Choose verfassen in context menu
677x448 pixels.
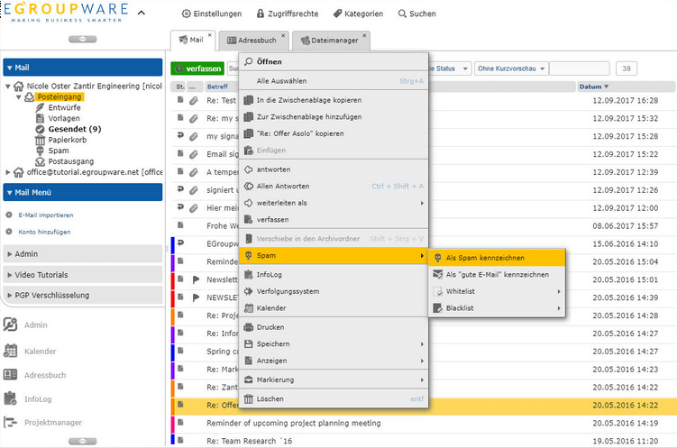tap(334, 220)
